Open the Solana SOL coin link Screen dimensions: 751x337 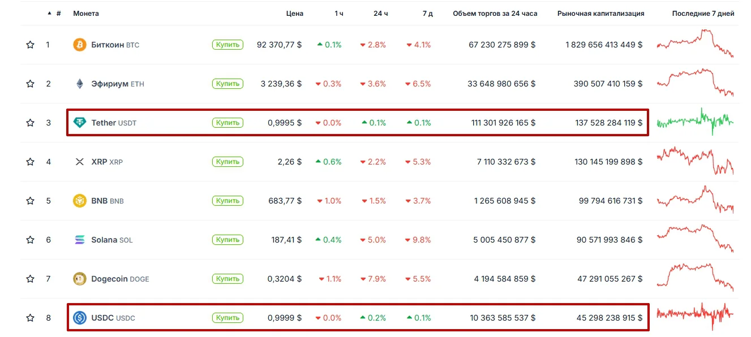coord(111,240)
